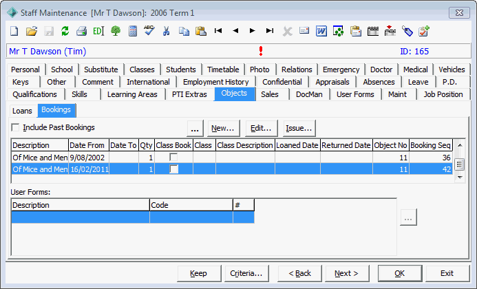
Task: Click the blue price tag icon
Action: (x=407, y=31)
